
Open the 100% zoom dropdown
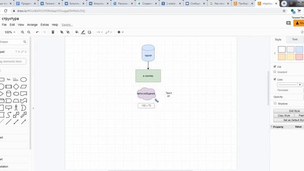click(9, 32)
